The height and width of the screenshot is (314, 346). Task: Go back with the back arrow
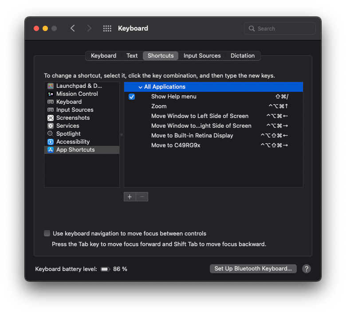[73, 28]
